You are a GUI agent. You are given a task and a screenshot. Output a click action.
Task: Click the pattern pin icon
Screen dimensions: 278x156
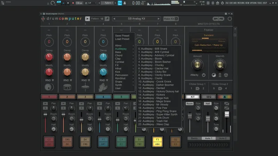107,19
